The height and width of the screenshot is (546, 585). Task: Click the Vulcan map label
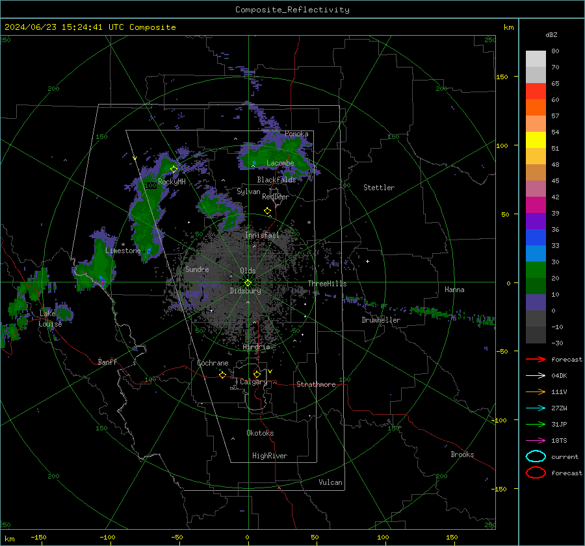tap(330, 482)
